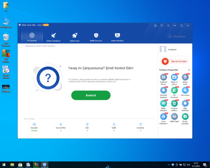This screenshot has height=168, width=210.
Task: Open Microsoft Store from taskbar
Action: tap(20, 165)
